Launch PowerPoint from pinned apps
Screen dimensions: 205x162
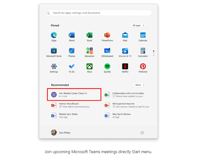tap(107, 37)
